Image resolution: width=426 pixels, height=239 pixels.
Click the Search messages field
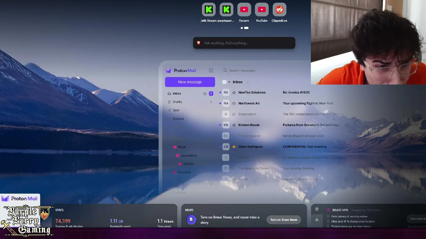[242, 70]
